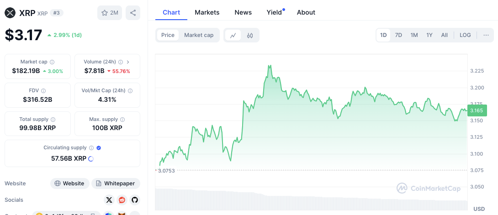Set chart range to 1D
This screenshot has width=498, height=215.
tap(383, 35)
